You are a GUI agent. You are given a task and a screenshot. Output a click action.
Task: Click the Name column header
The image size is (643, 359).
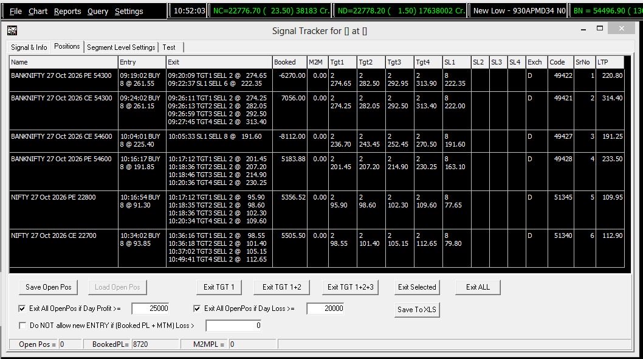pos(64,62)
